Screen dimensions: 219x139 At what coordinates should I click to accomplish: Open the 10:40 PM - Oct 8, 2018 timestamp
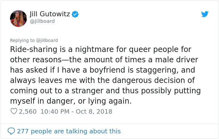[76, 111]
